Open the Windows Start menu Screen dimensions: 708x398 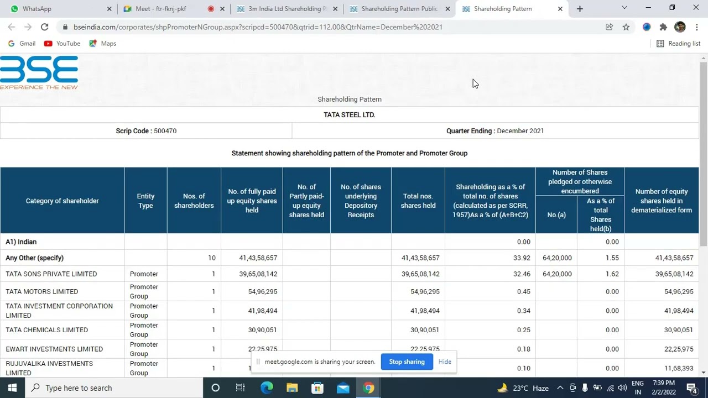click(12, 388)
